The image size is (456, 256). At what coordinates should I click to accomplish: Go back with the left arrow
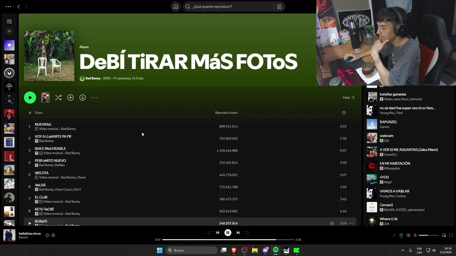click(19, 6)
